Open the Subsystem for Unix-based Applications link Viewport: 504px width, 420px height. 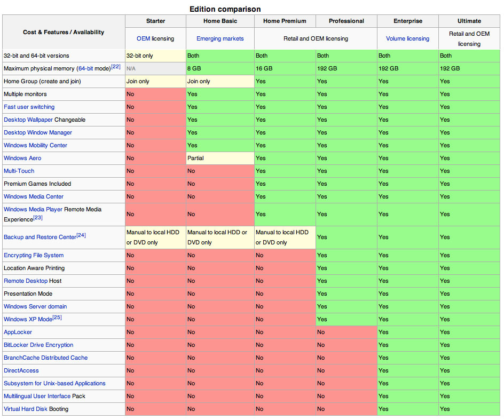pos(54,383)
